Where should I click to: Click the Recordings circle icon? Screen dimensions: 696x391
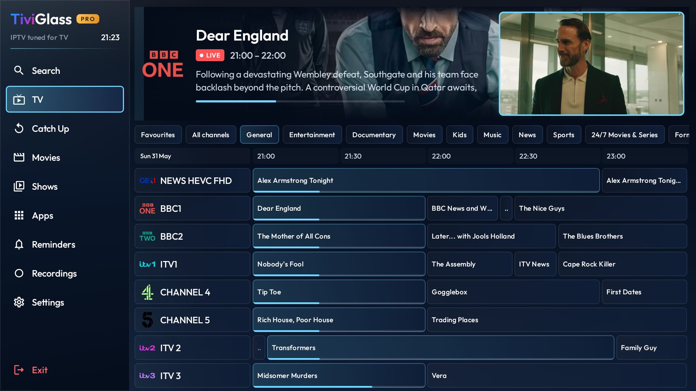(x=19, y=273)
